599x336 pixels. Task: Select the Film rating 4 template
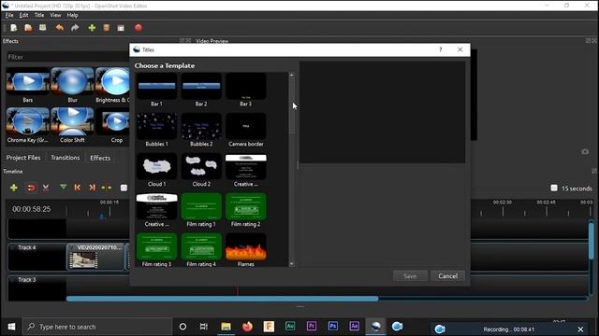201,250
